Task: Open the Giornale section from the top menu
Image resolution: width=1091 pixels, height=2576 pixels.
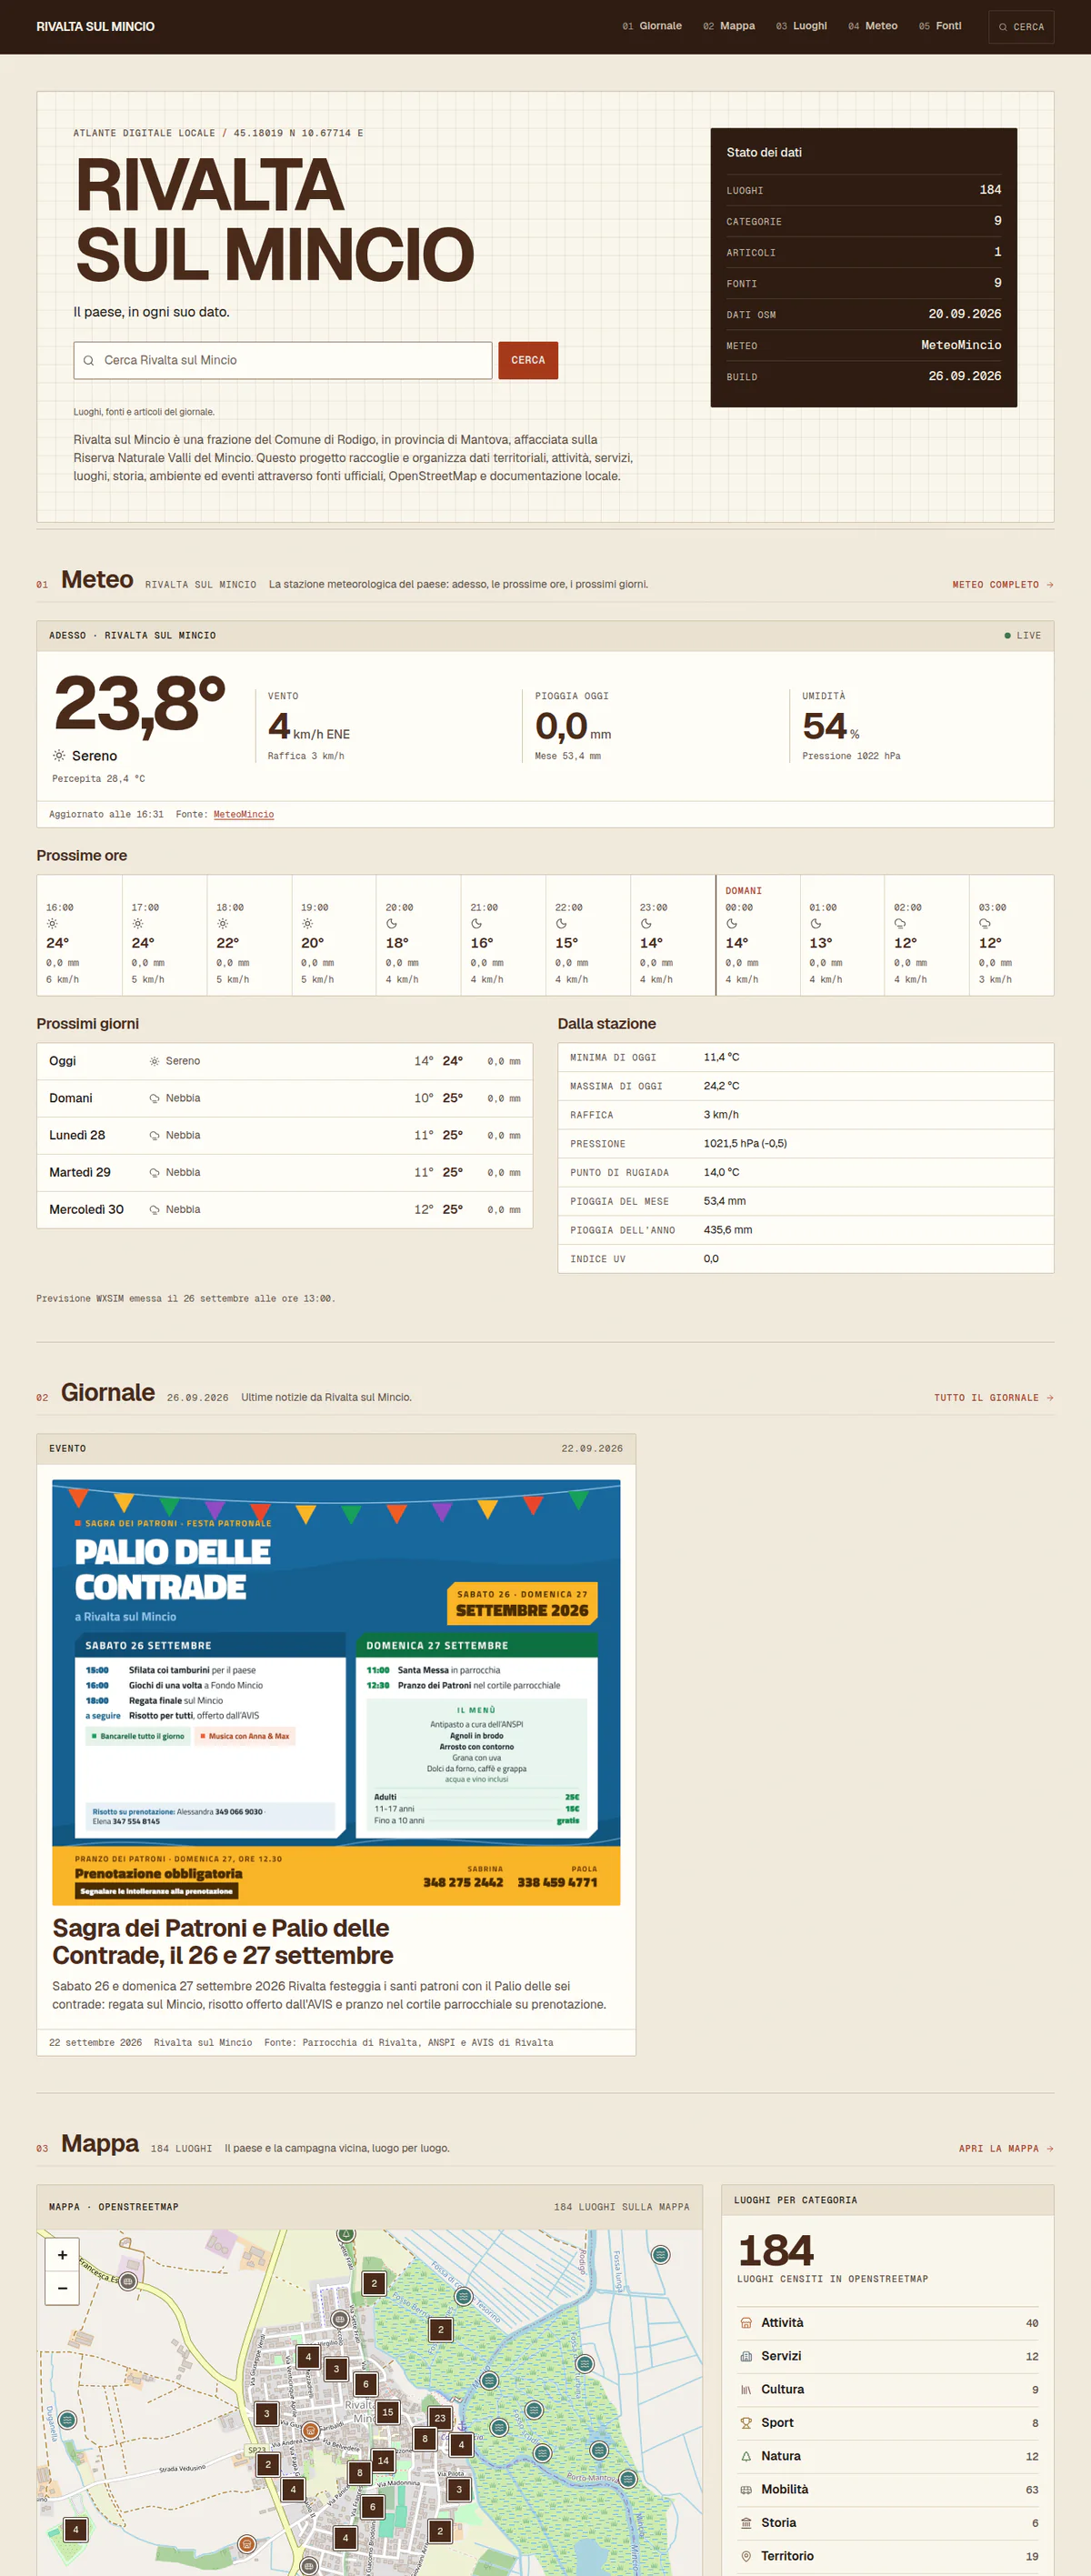Action: click(652, 26)
